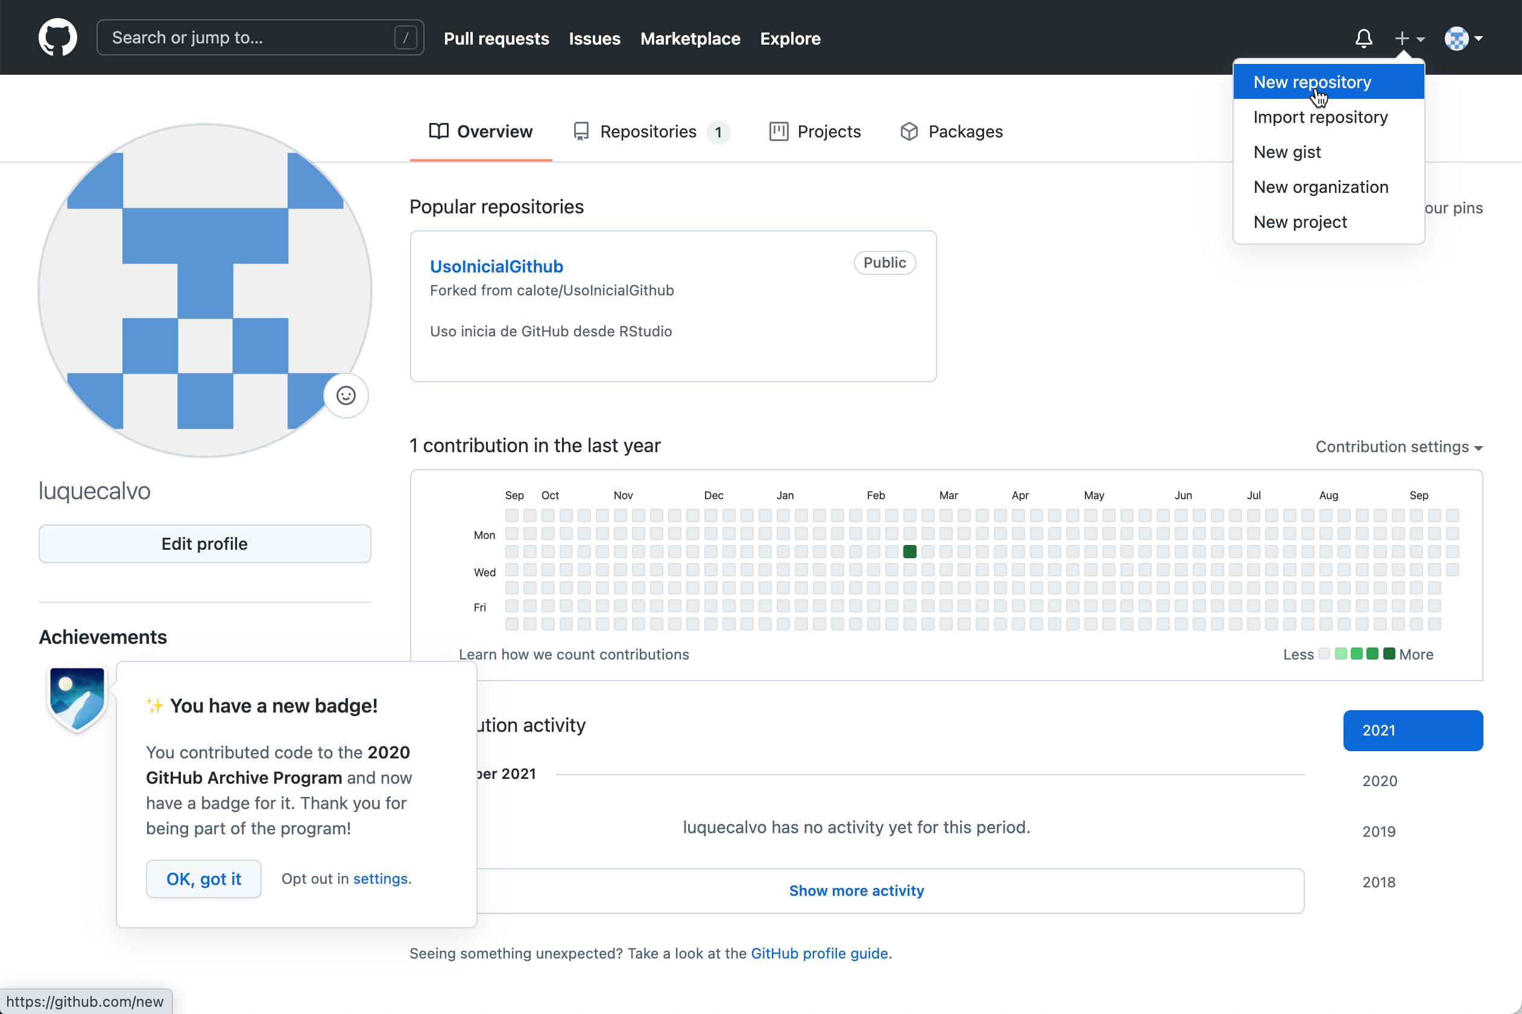Expand the Contribution settings dropdown
Image resolution: width=1522 pixels, height=1014 pixels.
click(1398, 447)
